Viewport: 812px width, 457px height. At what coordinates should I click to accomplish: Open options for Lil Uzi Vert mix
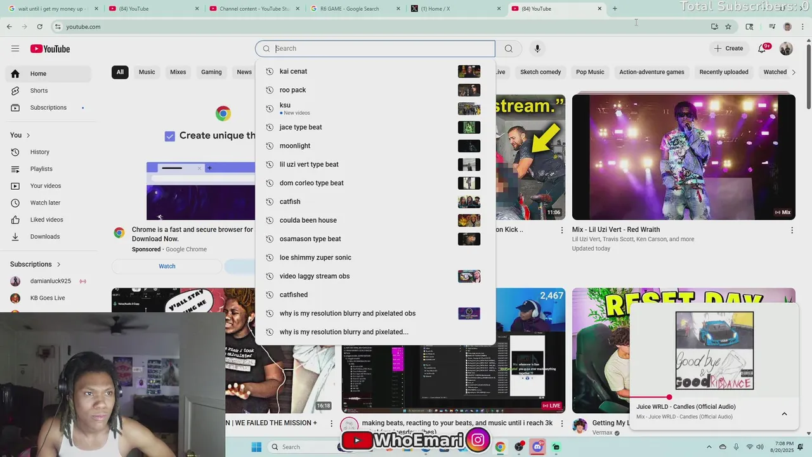[792, 230]
